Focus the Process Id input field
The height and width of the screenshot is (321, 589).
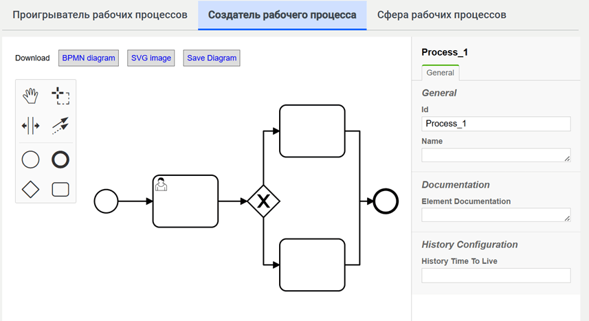click(496, 124)
